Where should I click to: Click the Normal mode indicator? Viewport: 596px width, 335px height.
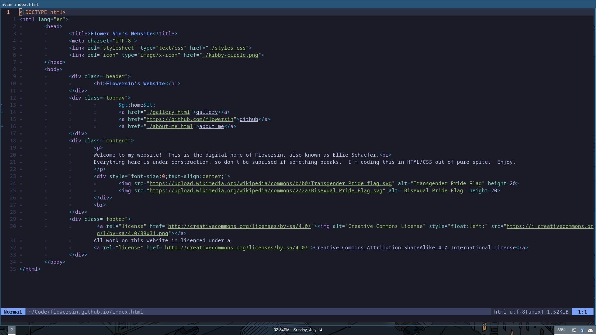13,312
